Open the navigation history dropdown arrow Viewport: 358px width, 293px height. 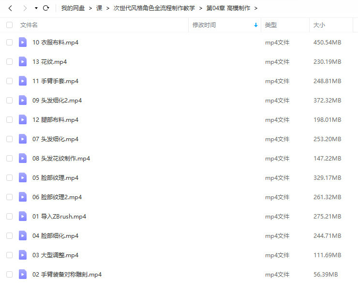click(36, 8)
